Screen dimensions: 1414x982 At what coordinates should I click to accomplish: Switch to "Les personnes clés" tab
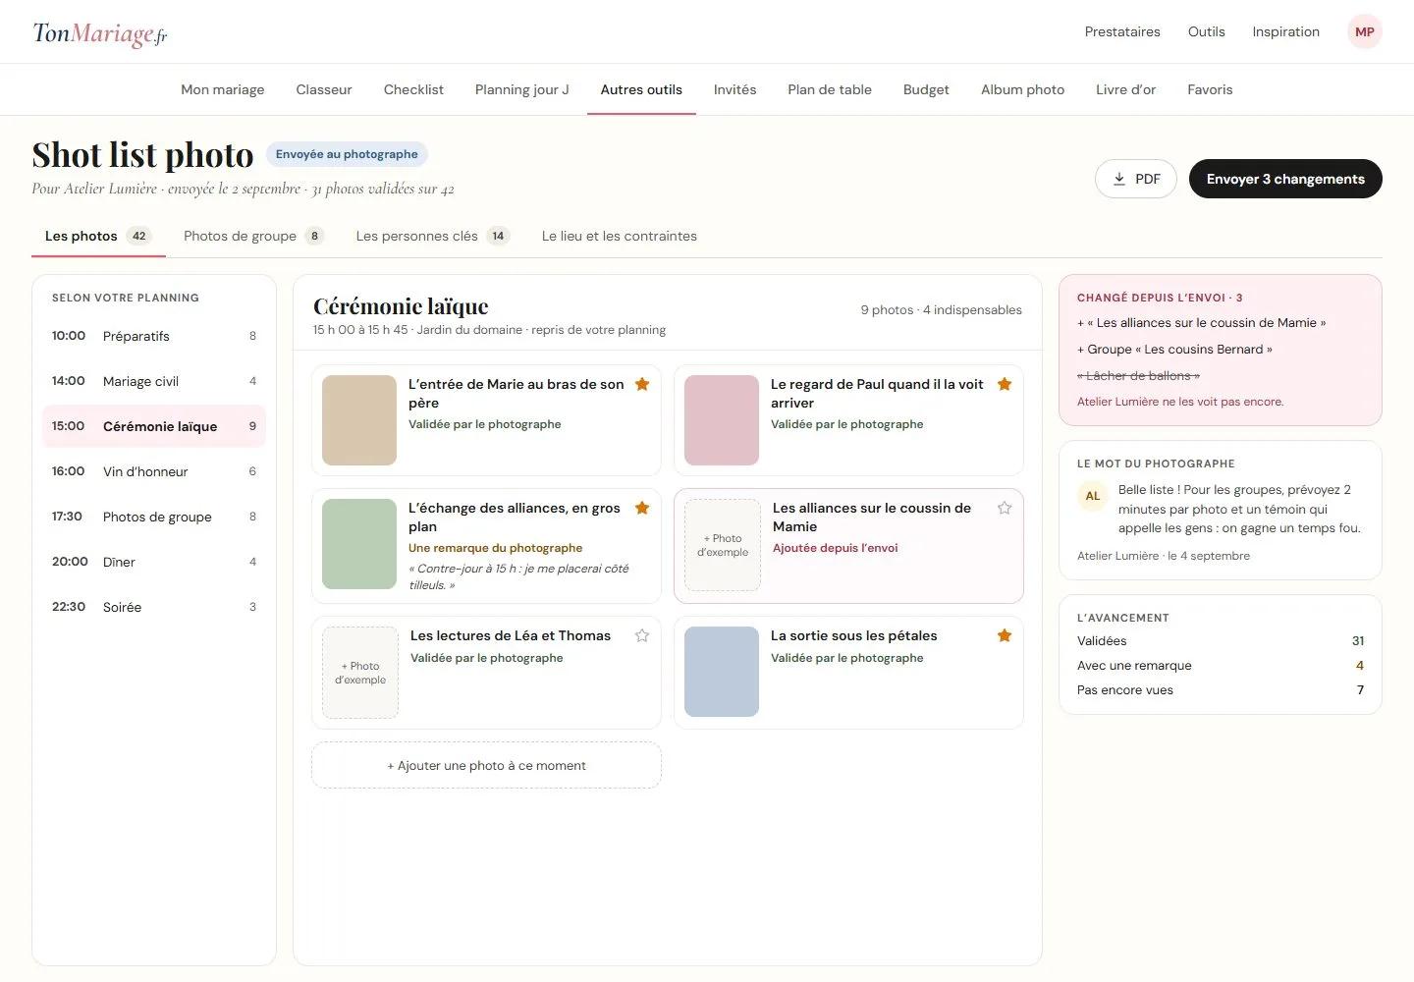[433, 236]
